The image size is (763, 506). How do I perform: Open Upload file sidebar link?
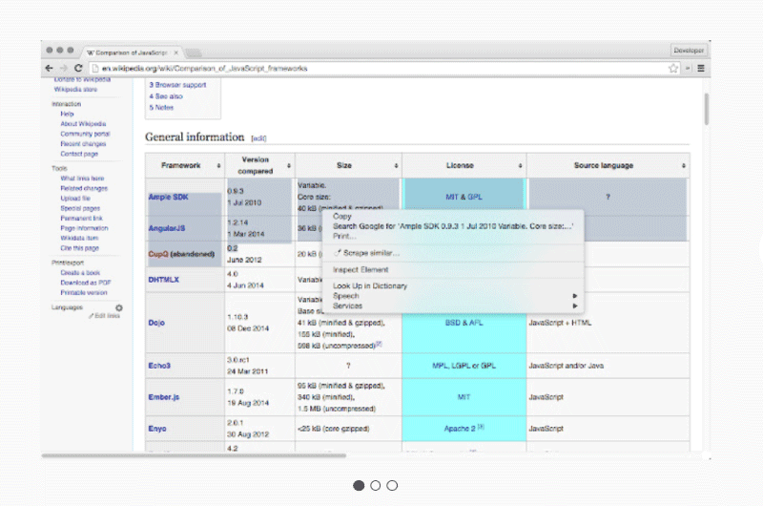point(75,199)
